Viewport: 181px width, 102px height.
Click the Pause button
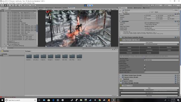pos(89,5)
